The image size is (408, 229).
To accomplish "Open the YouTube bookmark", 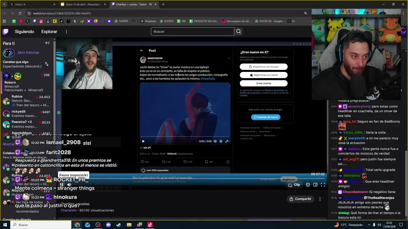I will 21,21.
